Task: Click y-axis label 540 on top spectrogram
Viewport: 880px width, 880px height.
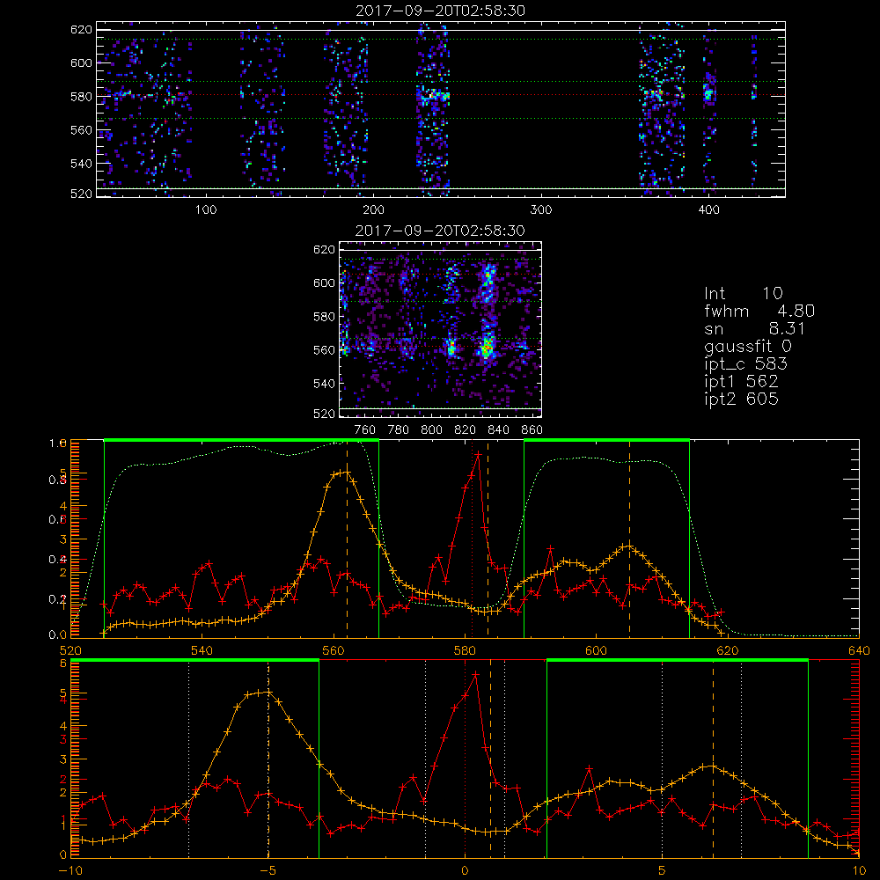Action: coord(81,164)
